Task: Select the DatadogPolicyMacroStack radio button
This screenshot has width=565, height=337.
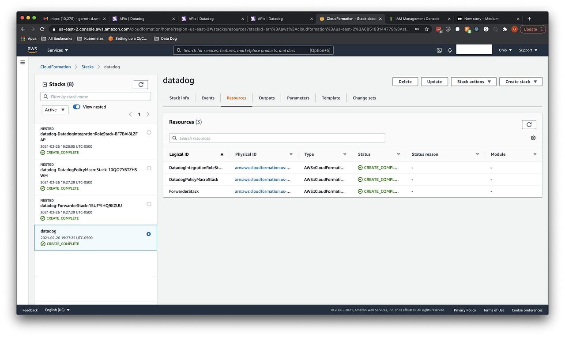Action: click(x=149, y=168)
